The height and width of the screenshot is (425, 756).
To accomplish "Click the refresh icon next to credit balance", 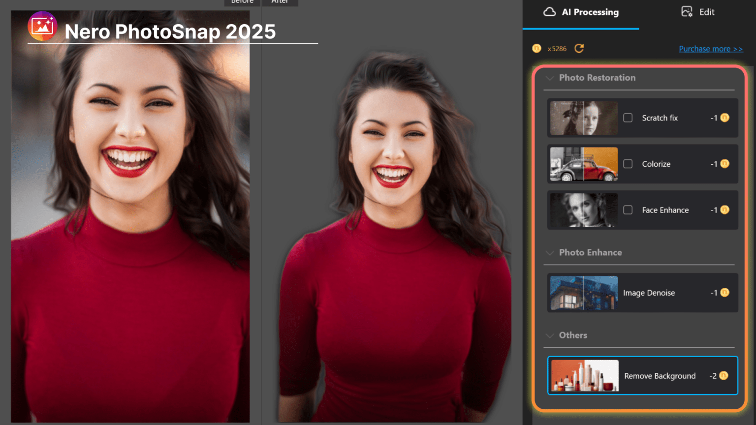I will tap(579, 48).
